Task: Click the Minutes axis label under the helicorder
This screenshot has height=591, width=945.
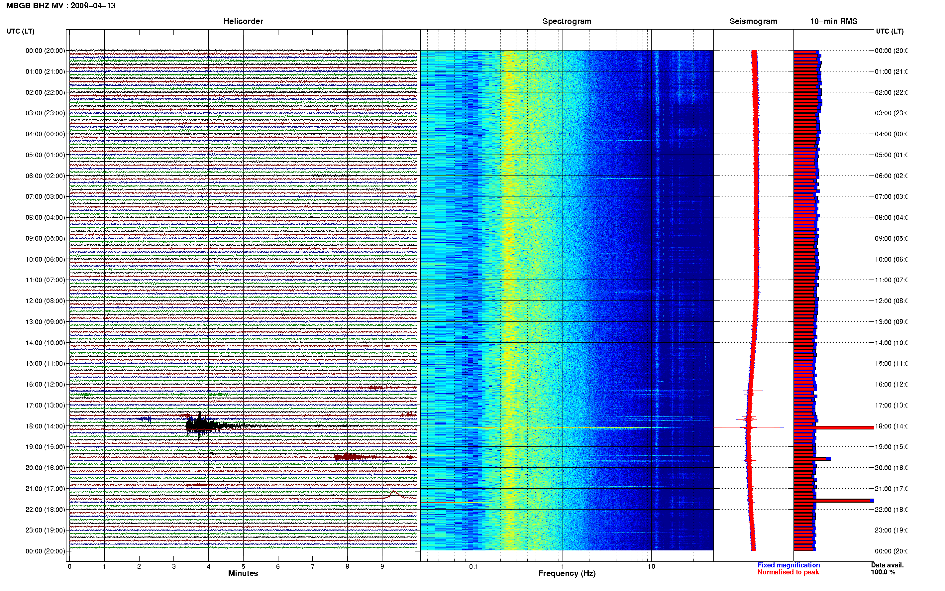Action: point(243,573)
